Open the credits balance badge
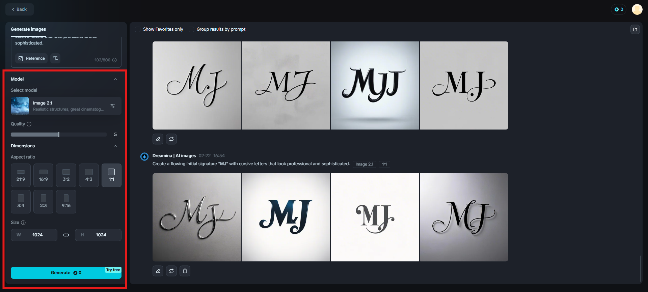Screen dimensions: 648x292 [619, 9]
